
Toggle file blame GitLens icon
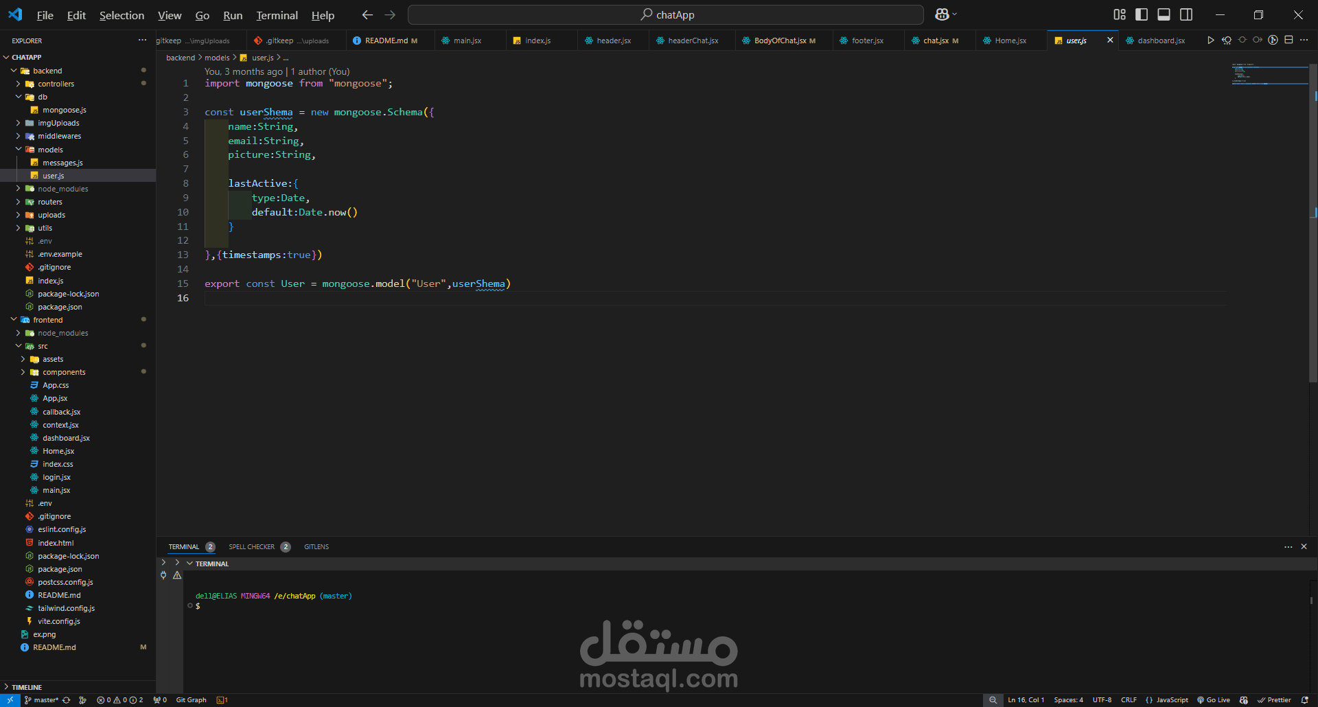point(1273,40)
